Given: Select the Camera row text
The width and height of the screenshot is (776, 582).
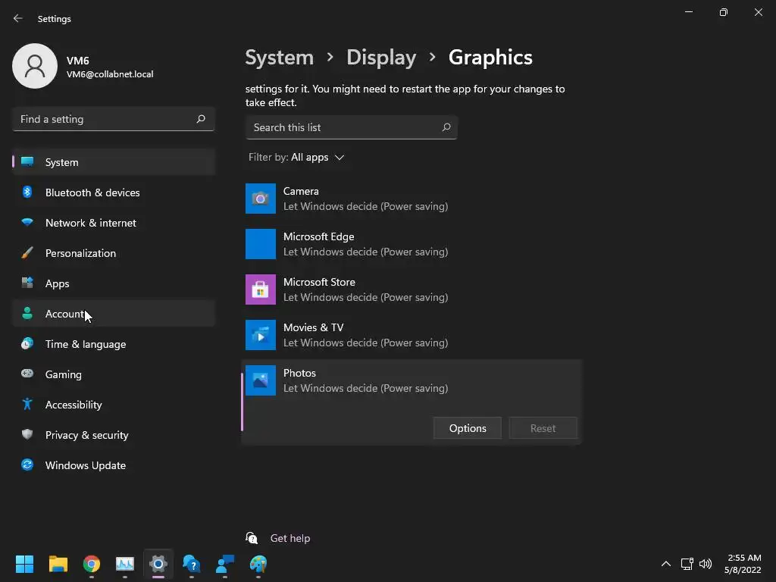Looking at the screenshot, I should pyautogui.click(x=365, y=199).
